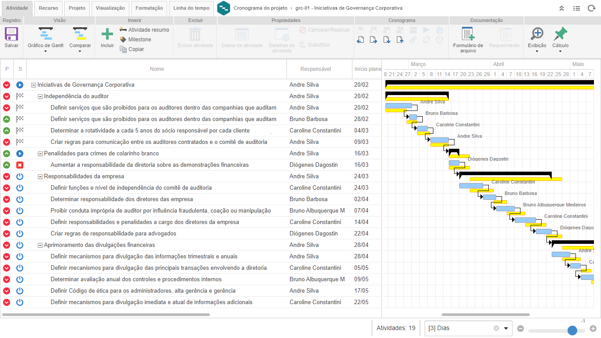The width and height of the screenshot is (601, 338).
Task: Click the Gantt chart horizontal scrollbar
Action: (x=485, y=315)
